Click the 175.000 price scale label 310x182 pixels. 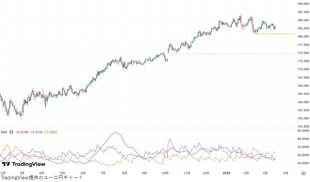[x=303, y=53]
